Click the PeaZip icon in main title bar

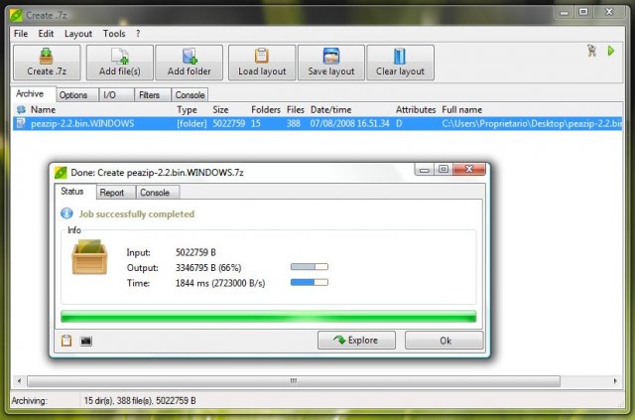click(x=16, y=15)
